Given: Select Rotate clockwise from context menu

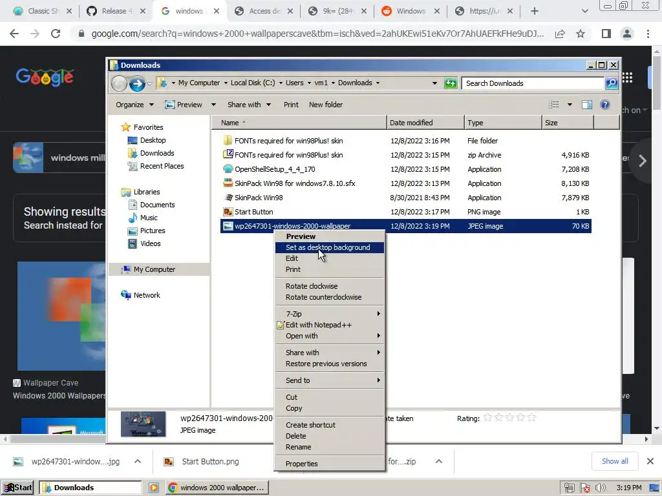Looking at the screenshot, I should coord(329,286).
